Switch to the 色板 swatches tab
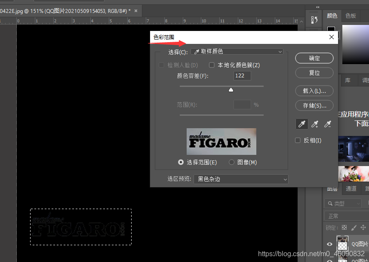The image size is (369, 262). point(351,16)
